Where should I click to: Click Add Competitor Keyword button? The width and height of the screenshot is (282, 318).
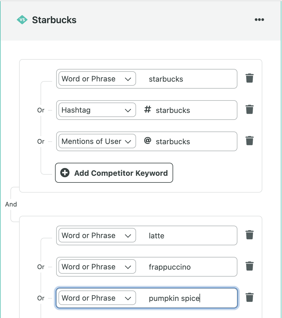tap(114, 173)
